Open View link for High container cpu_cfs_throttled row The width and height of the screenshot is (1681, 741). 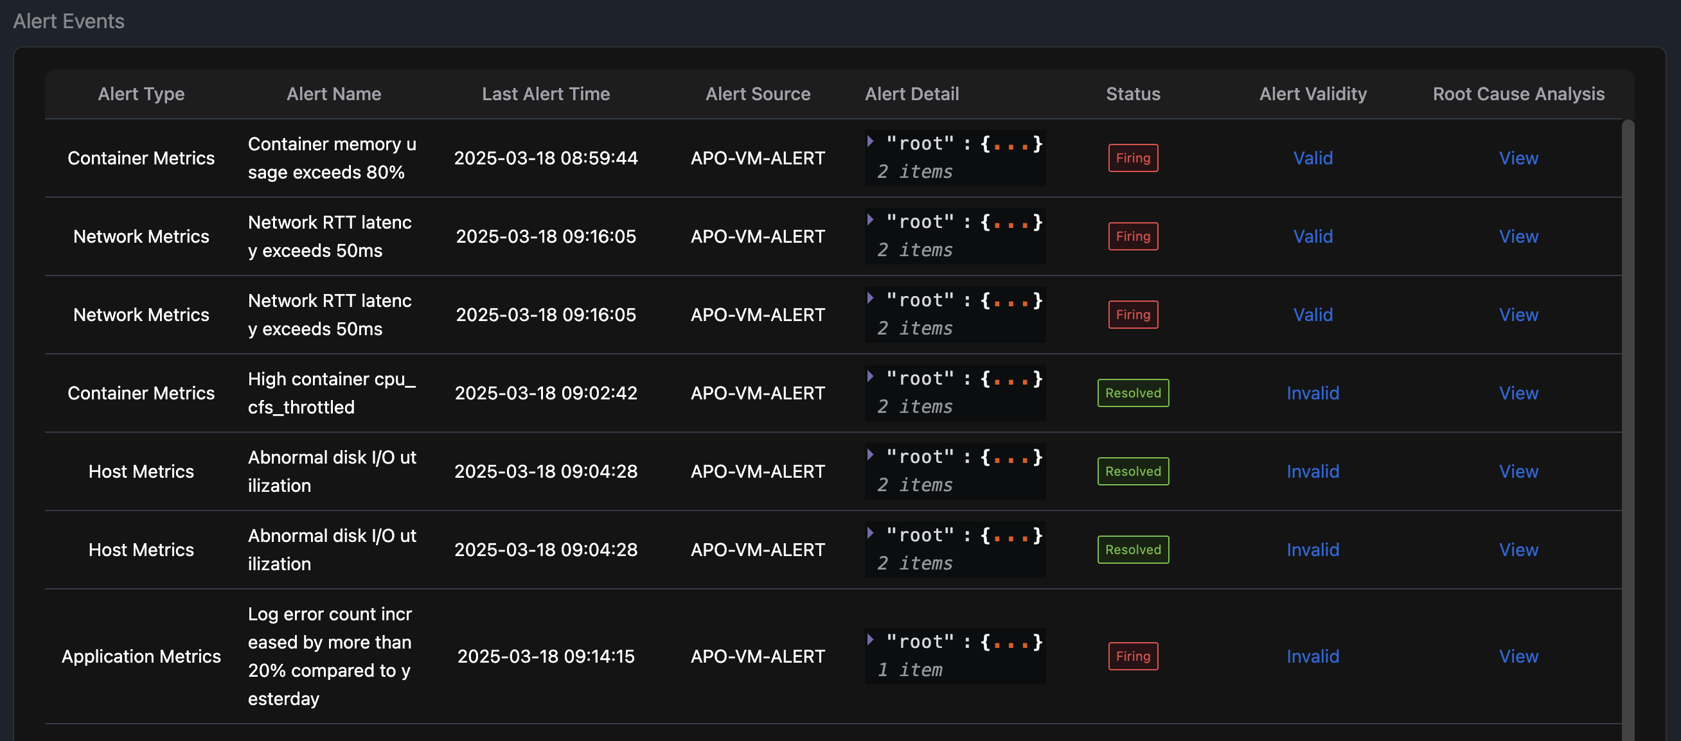tap(1518, 393)
